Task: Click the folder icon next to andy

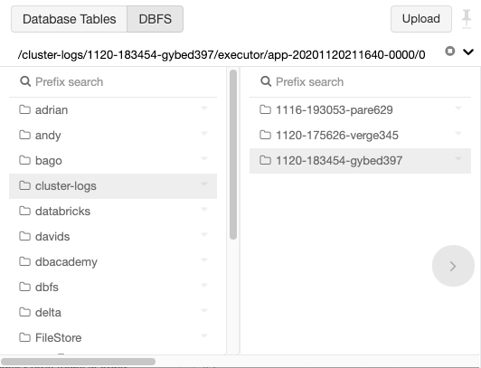Action: 24,135
